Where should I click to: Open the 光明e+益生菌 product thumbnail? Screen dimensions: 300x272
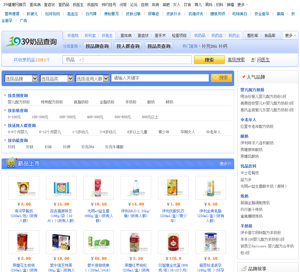point(99,188)
